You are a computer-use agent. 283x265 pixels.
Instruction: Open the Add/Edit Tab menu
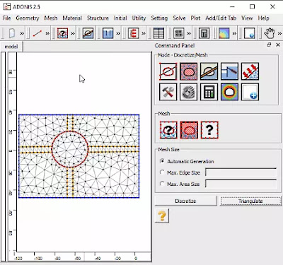pos(221,18)
